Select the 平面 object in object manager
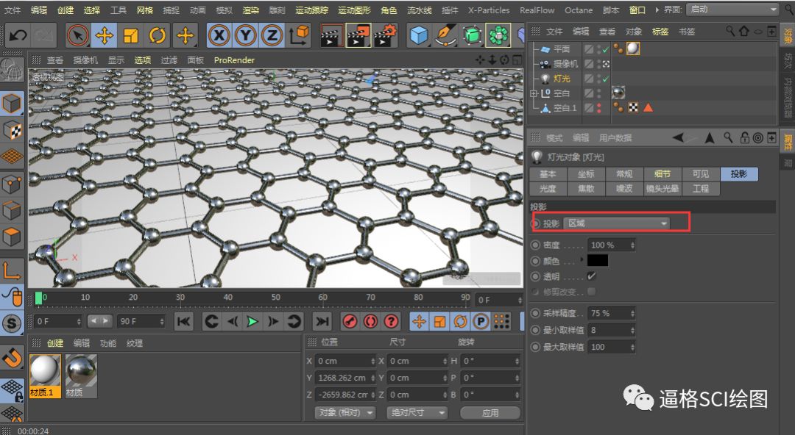This screenshot has width=795, height=435. click(x=561, y=48)
